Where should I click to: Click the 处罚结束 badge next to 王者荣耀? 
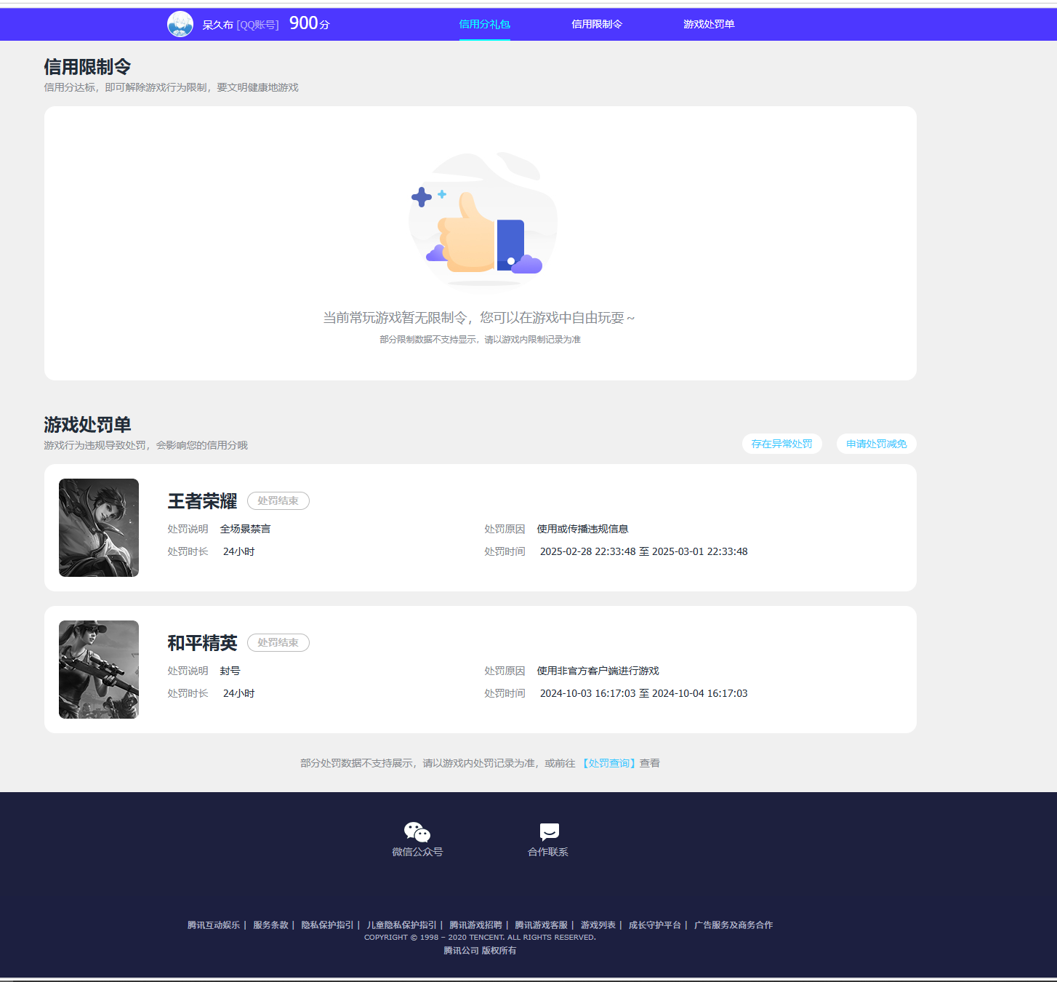tap(278, 501)
